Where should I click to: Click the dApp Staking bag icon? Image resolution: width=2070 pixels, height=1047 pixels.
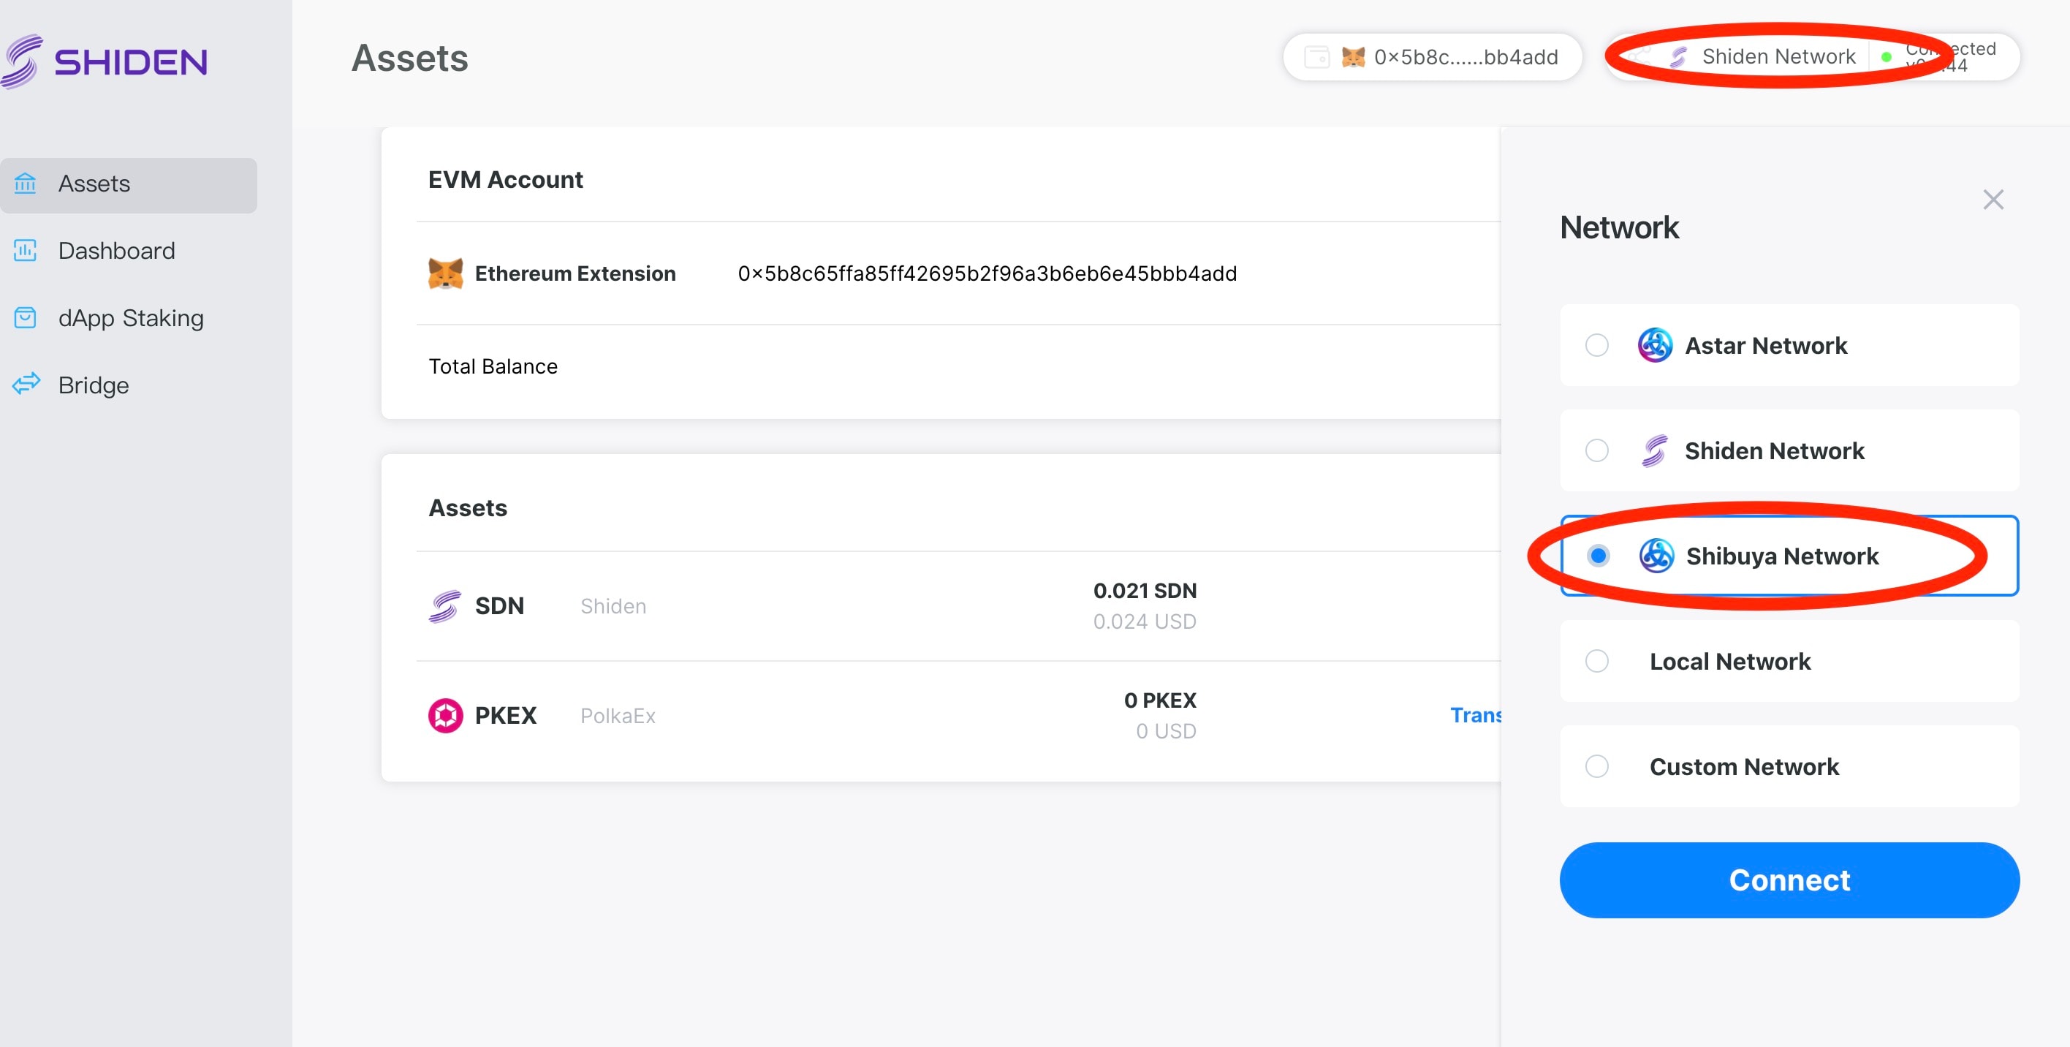click(26, 318)
